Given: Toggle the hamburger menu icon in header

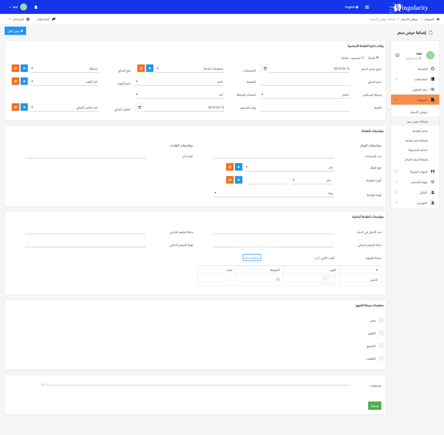Looking at the screenshot, I should tap(367, 7).
